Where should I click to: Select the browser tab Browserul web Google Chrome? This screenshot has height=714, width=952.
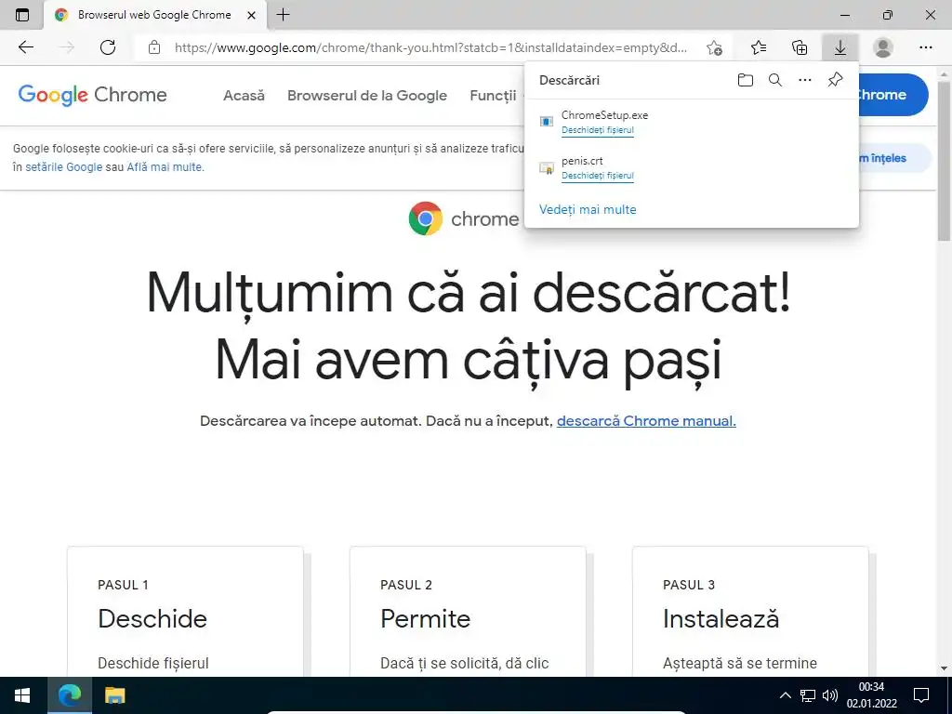[155, 15]
